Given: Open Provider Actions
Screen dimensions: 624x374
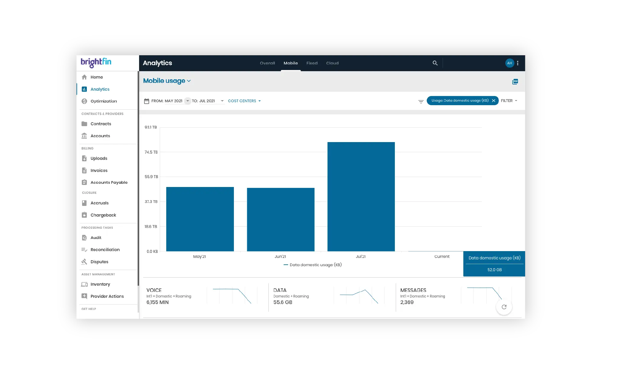Looking at the screenshot, I should point(107,296).
